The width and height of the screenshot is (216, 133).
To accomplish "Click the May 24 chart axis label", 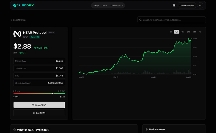I will (154, 77).
